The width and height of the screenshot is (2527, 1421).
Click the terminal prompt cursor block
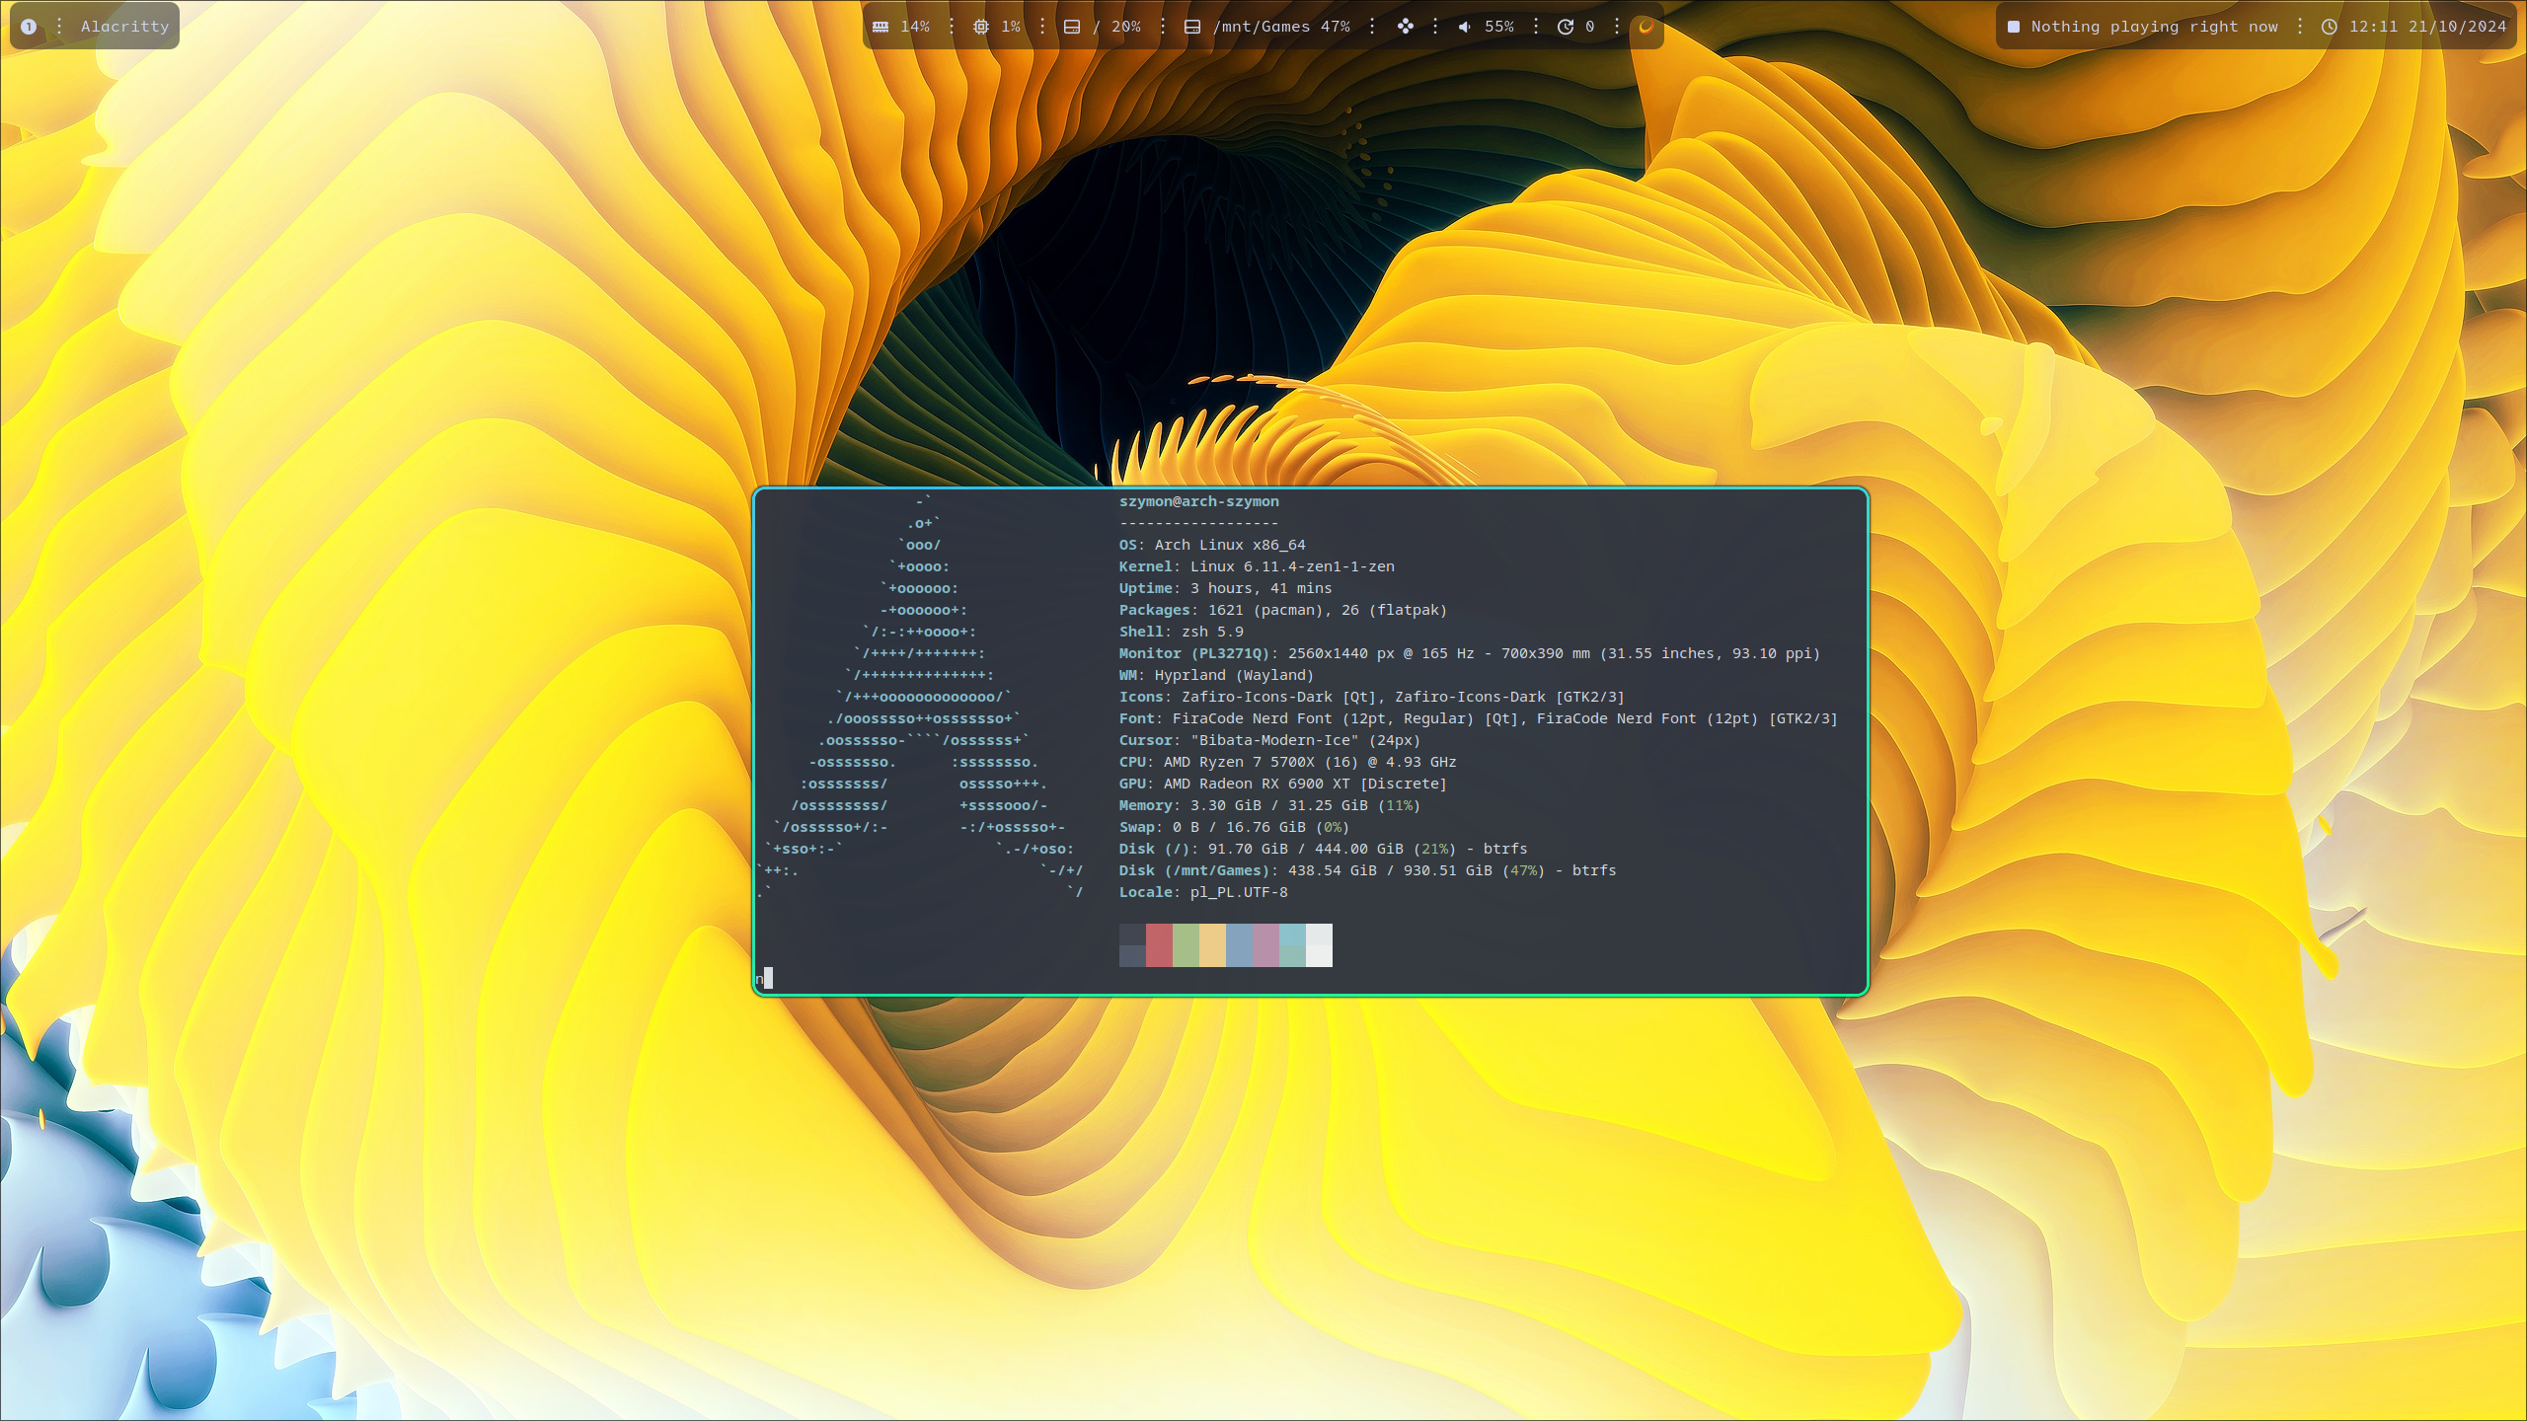point(768,978)
